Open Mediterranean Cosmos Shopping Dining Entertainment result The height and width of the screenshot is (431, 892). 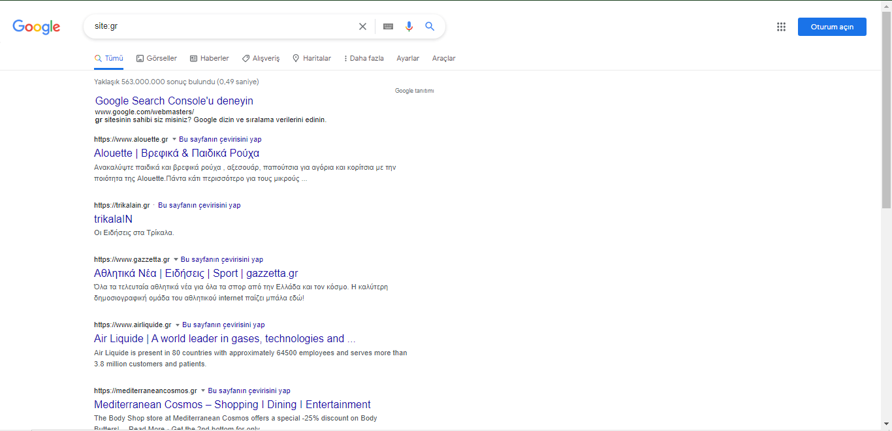point(232,404)
